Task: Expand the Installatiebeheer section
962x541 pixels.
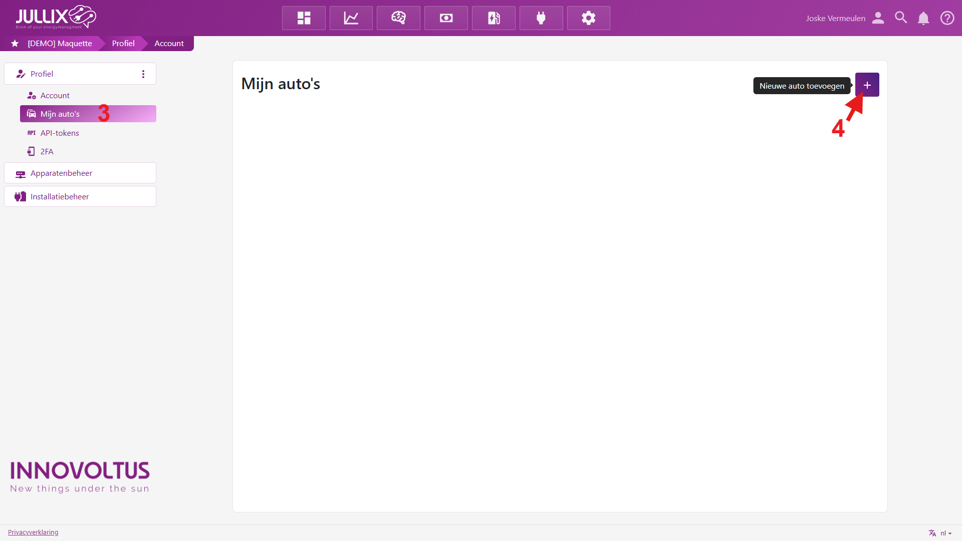Action: [x=80, y=197]
